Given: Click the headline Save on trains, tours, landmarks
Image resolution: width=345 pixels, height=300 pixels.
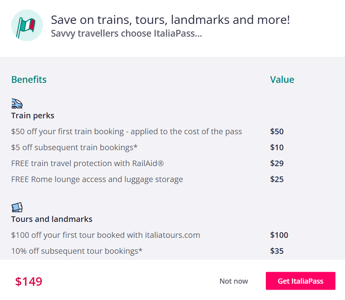Looking at the screenshot, I should click(x=170, y=20).
